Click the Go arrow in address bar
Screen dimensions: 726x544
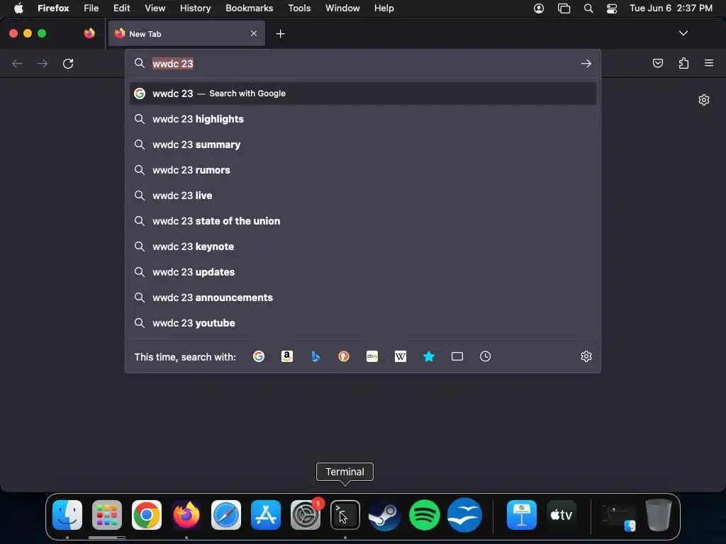click(586, 63)
